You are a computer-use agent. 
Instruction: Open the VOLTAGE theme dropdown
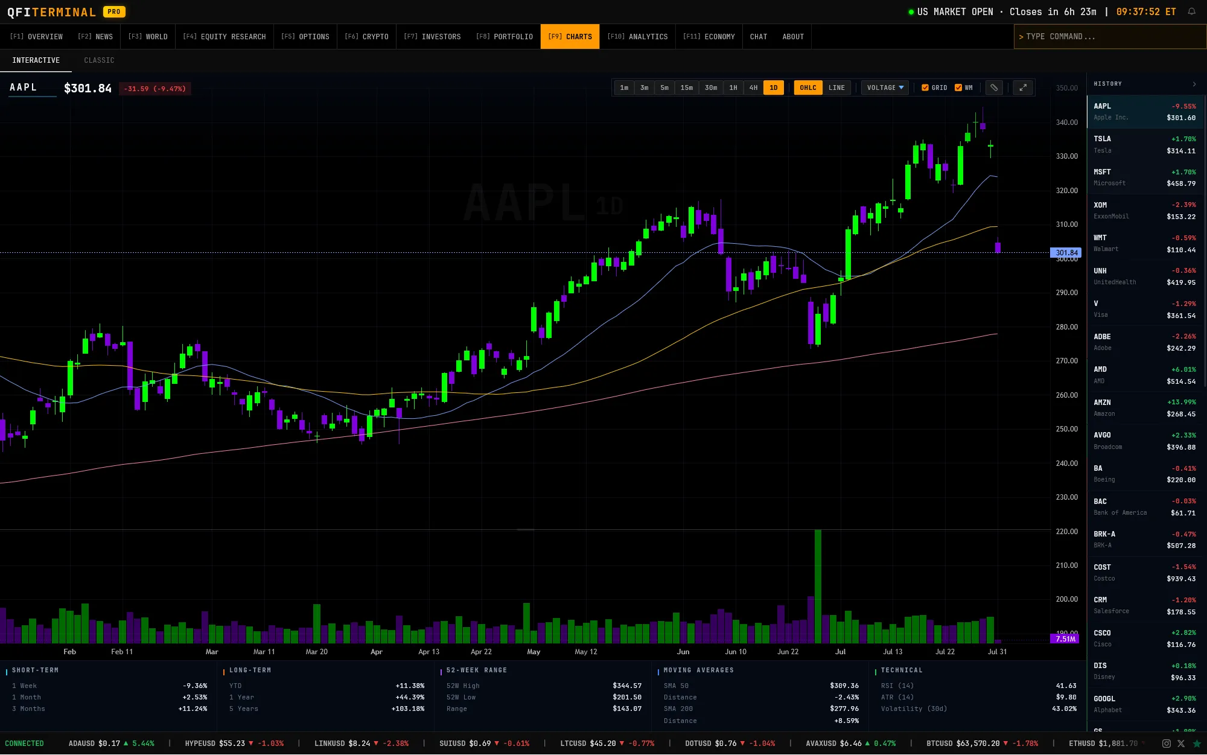pos(885,88)
